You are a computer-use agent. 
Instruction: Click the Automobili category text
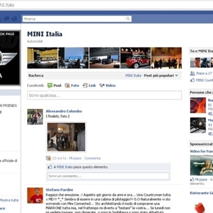[35, 41]
